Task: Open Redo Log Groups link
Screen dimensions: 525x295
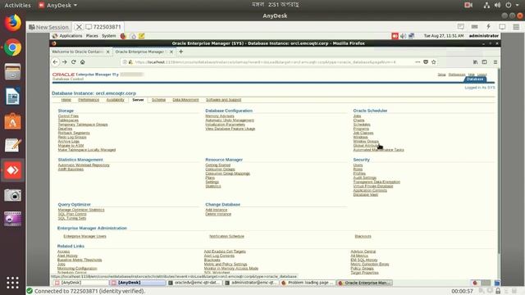Action: tap(72, 137)
